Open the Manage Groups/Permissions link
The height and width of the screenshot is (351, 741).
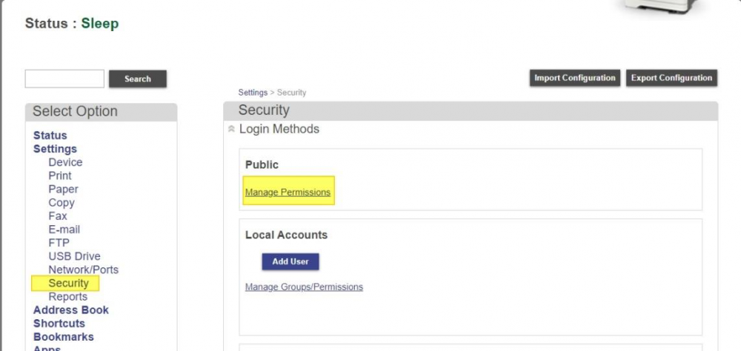[304, 287]
